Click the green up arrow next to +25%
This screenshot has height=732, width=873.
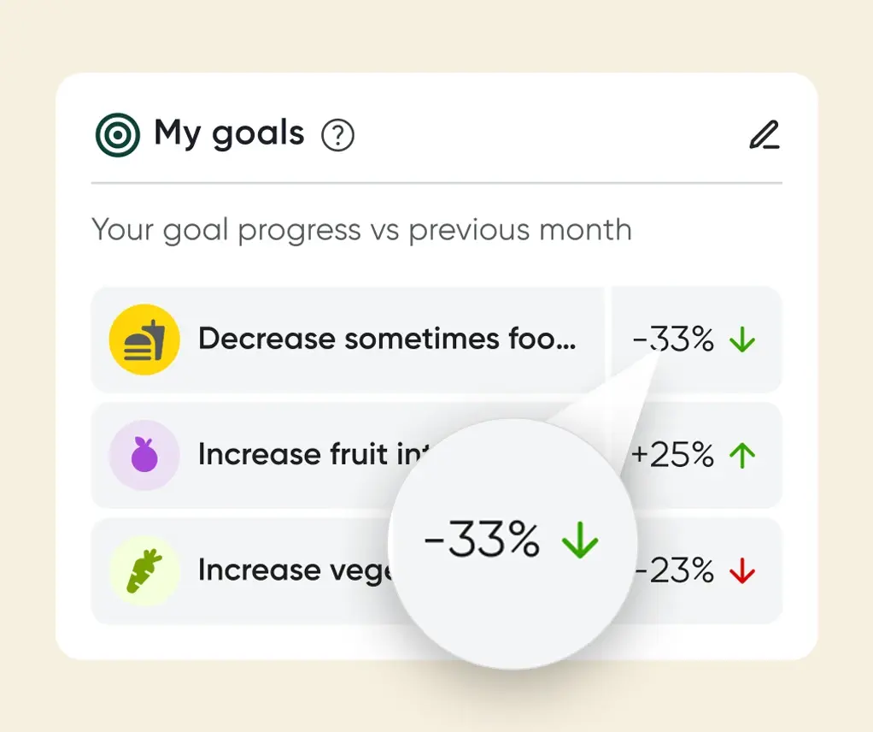[x=742, y=456]
